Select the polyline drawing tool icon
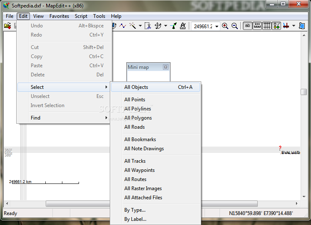 123,26
